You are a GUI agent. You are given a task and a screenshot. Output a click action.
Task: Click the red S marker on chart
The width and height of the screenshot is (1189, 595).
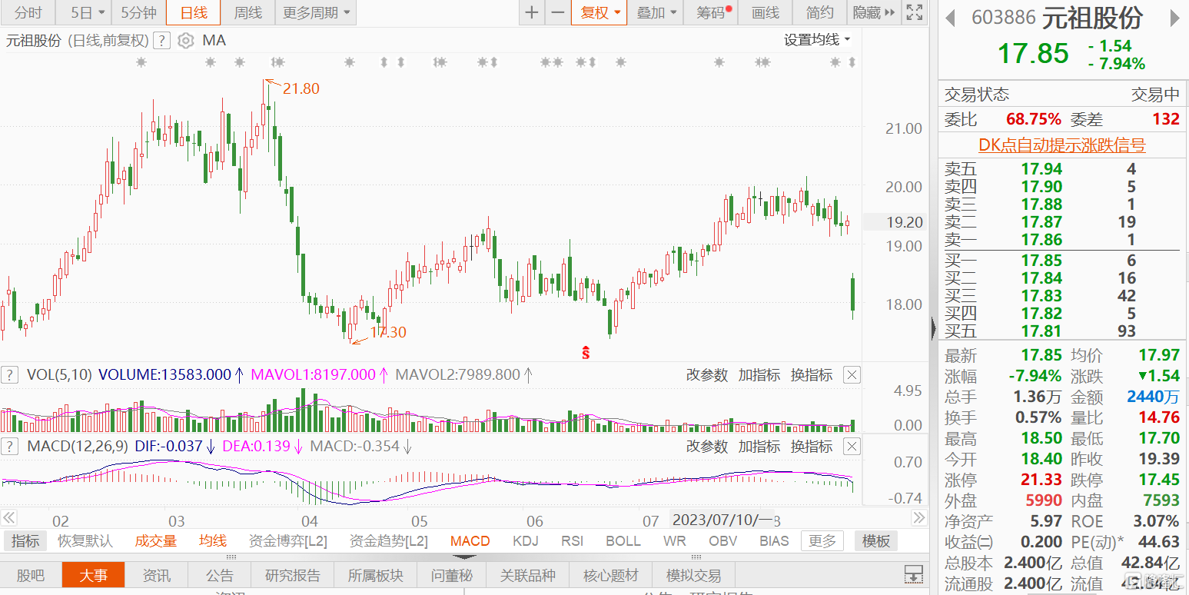point(586,353)
